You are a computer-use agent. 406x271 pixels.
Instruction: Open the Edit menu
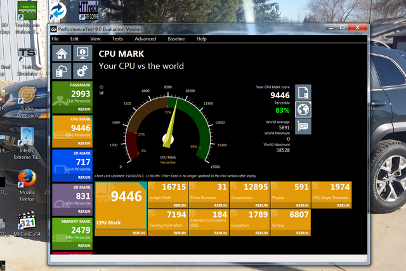(74, 39)
